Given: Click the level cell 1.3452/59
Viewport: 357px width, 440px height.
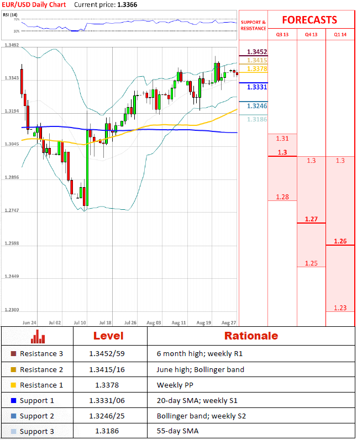Looking at the screenshot, I should [107, 353].
